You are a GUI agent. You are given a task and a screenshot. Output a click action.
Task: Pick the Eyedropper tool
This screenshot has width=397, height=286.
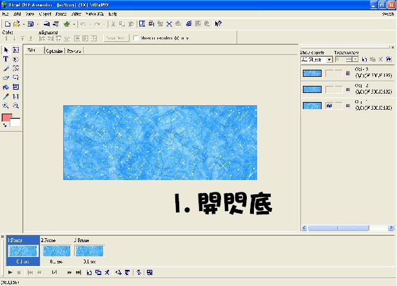(x=6, y=96)
